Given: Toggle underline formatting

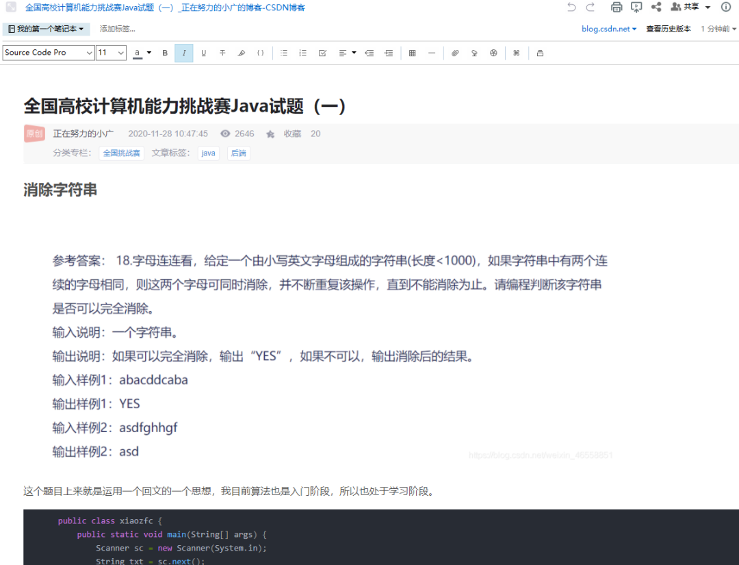Looking at the screenshot, I should click(x=203, y=53).
